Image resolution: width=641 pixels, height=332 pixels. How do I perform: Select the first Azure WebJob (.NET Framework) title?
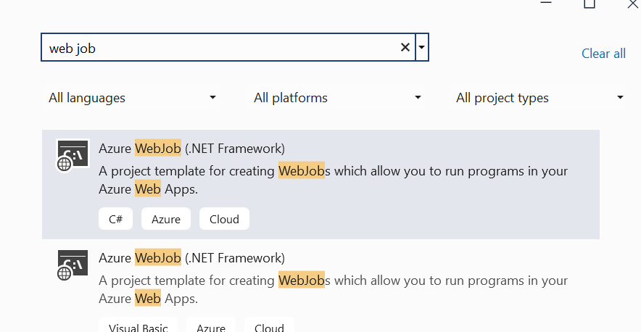point(191,149)
